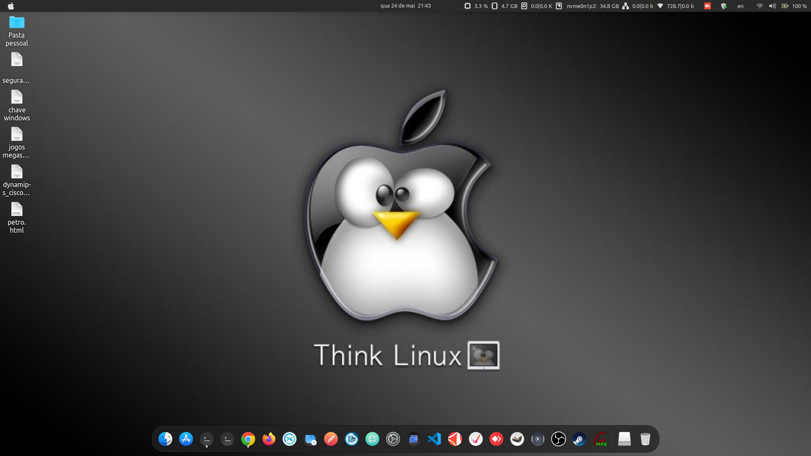This screenshot has width=811, height=456.
Task: Launch the blue document writer app
Action: tap(351, 439)
